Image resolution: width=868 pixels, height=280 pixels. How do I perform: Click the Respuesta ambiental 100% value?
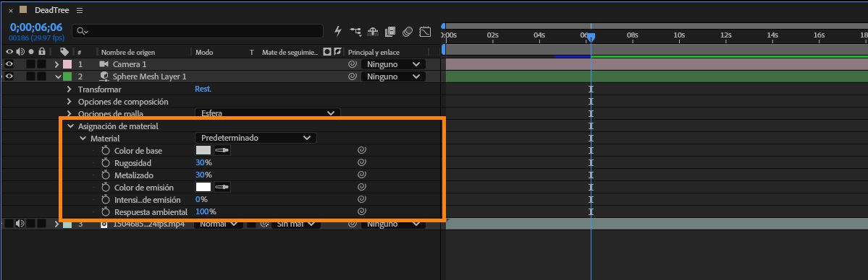[x=206, y=211]
